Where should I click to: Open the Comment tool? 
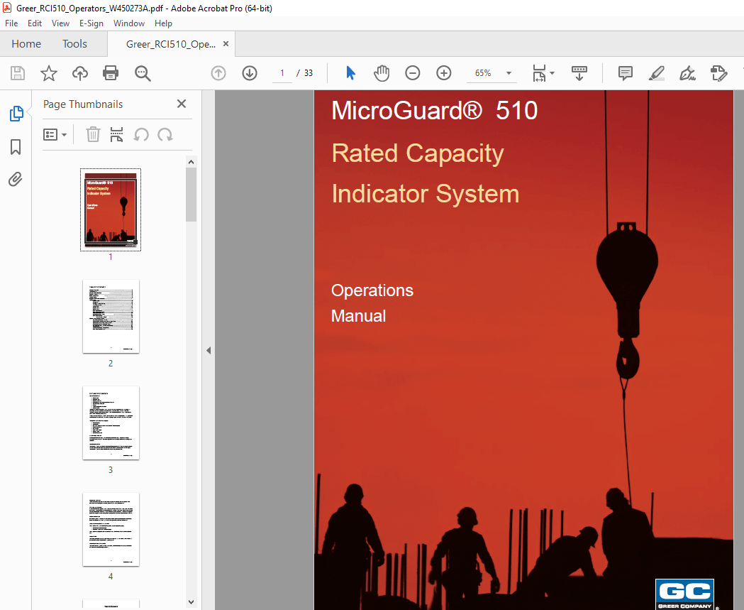(x=625, y=73)
